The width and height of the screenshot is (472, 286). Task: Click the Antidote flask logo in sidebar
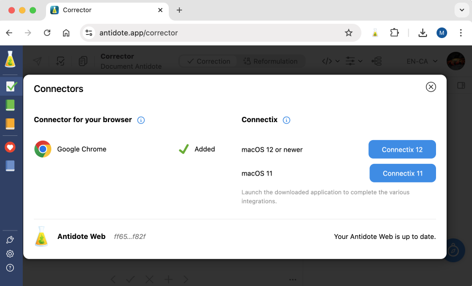coord(10,59)
